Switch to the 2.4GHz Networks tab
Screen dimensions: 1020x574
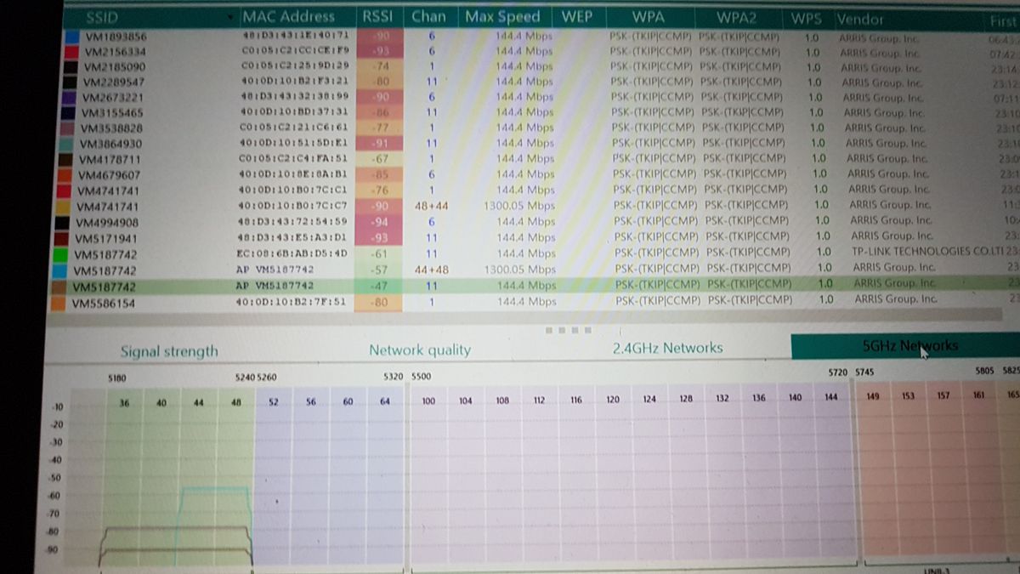tap(668, 348)
